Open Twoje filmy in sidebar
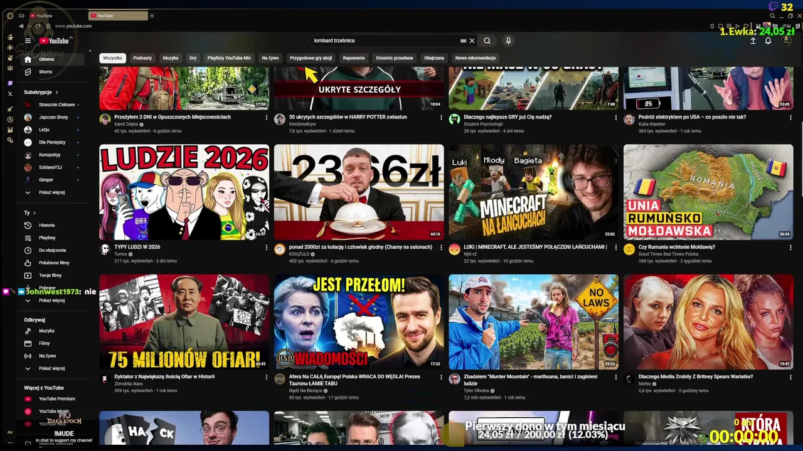803x451 pixels. 51,276
